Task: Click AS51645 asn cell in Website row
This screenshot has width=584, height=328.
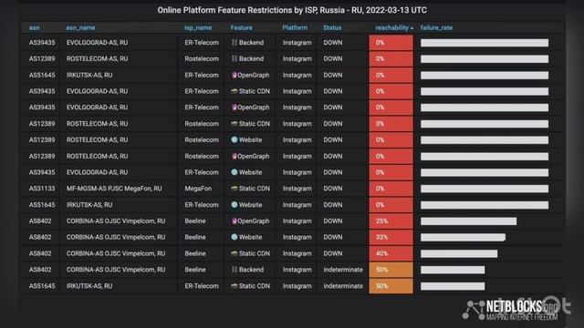Action: (x=42, y=204)
